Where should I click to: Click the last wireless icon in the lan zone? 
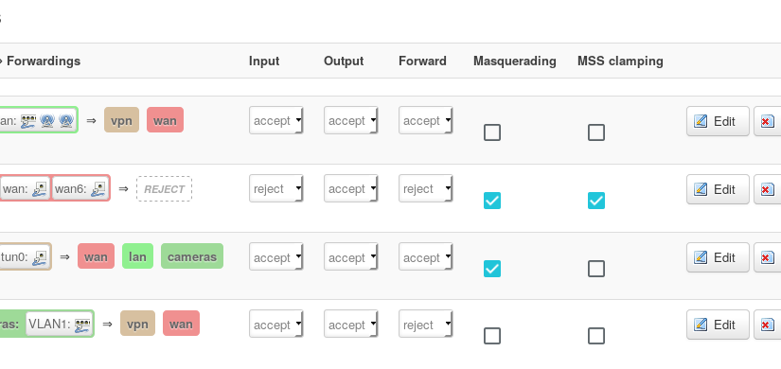click(66, 120)
